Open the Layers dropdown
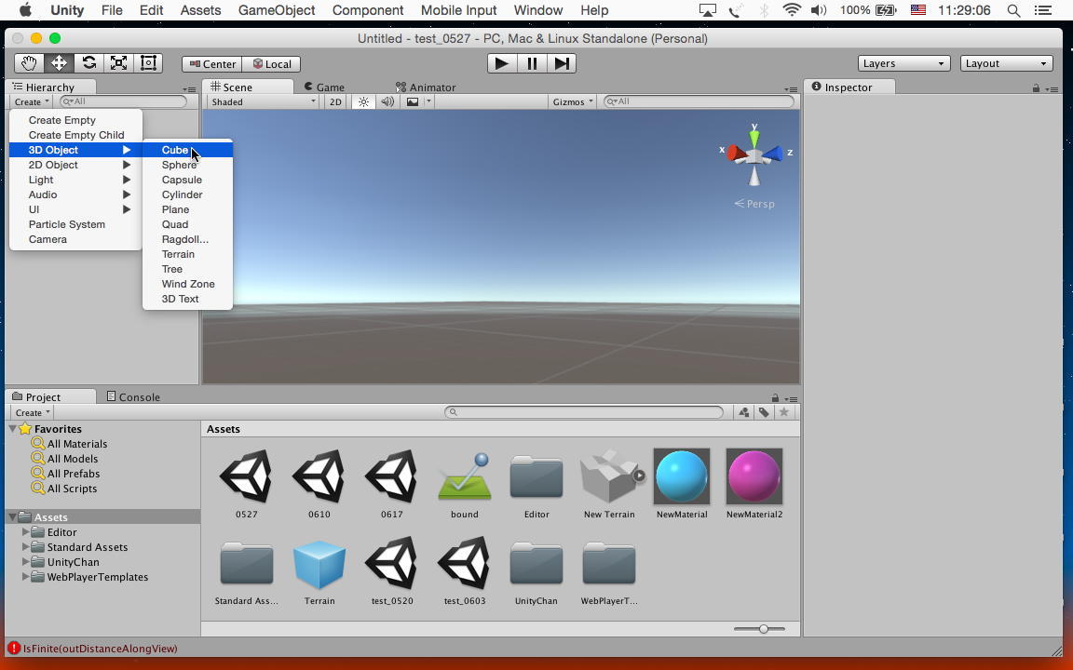This screenshot has height=670, width=1073. point(903,63)
